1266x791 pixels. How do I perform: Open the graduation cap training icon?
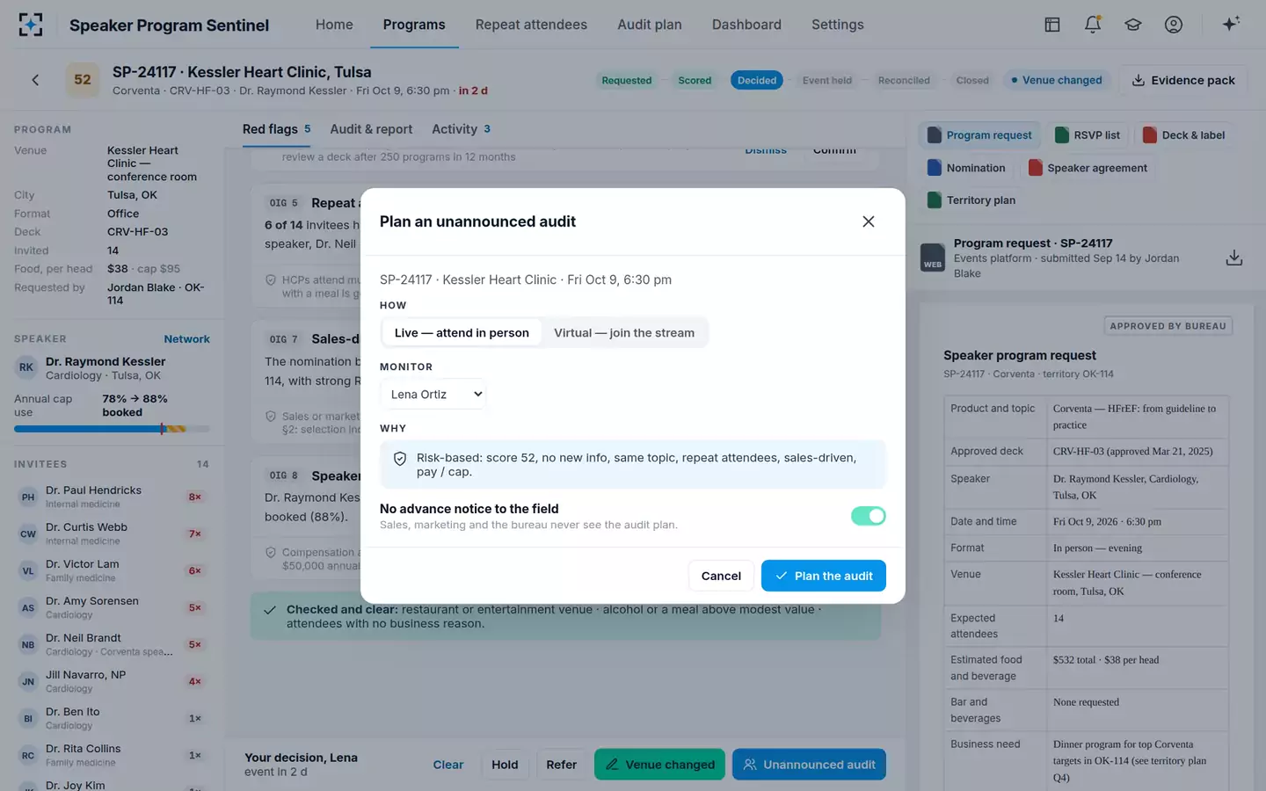click(x=1133, y=25)
